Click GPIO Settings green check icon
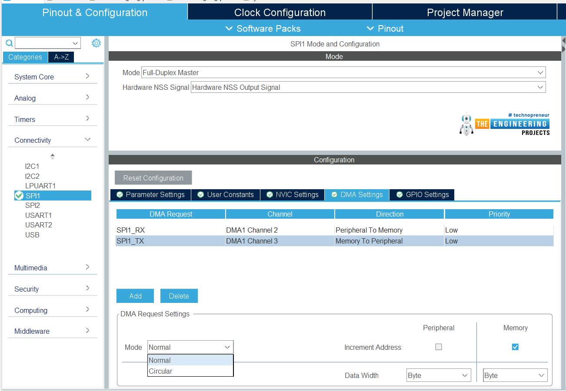This screenshot has height=391, width=566. 400,194
